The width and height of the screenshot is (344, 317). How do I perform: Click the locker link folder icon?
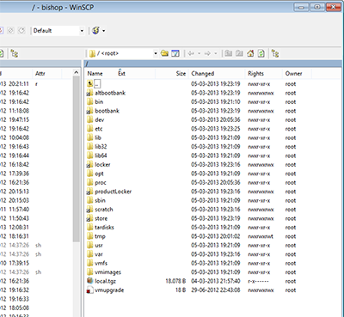[x=90, y=165]
